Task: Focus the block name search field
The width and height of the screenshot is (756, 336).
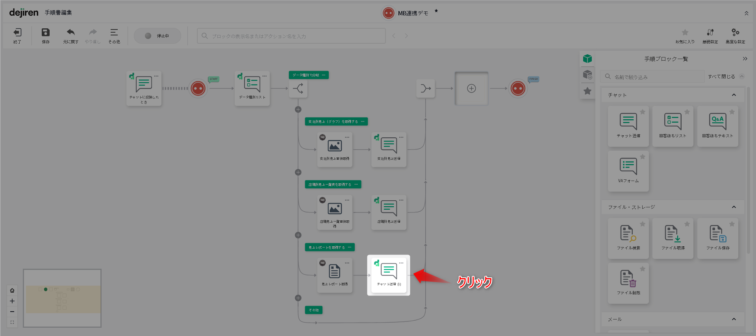Action: [x=291, y=36]
